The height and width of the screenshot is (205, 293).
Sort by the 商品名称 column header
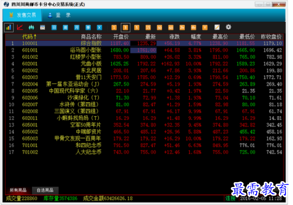(91, 36)
